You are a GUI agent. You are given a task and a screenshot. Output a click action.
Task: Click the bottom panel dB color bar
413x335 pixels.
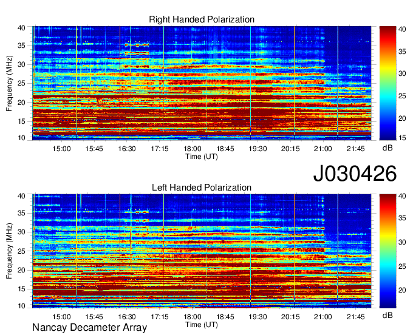coord(387,251)
